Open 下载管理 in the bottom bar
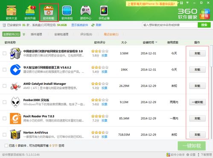The width and height of the screenshot is (213, 158). tap(205, 155)
